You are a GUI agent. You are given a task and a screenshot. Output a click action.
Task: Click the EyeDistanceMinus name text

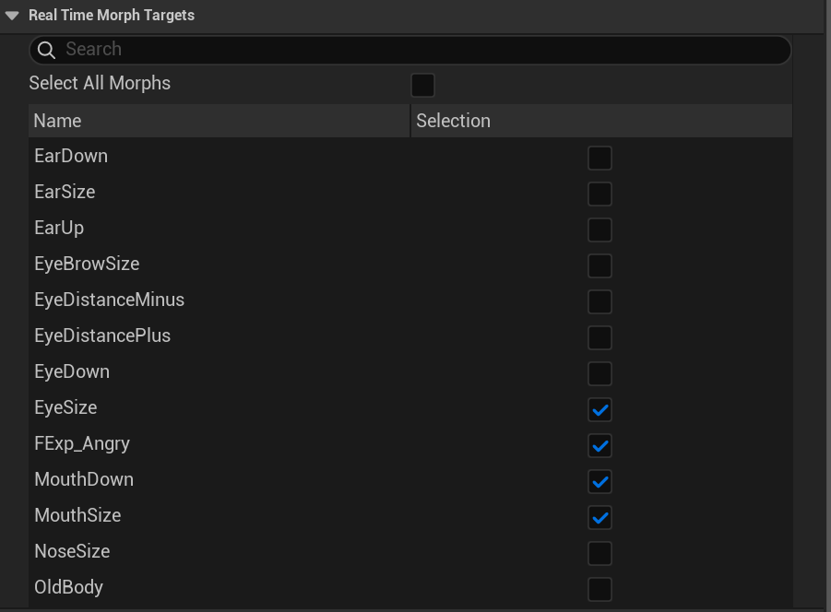109,300
